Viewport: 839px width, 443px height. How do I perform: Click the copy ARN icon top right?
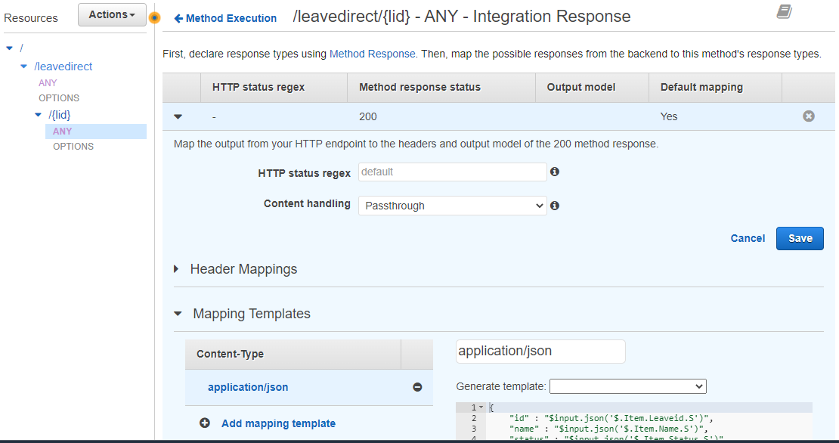pyautogui.click(x=782, y=11)
